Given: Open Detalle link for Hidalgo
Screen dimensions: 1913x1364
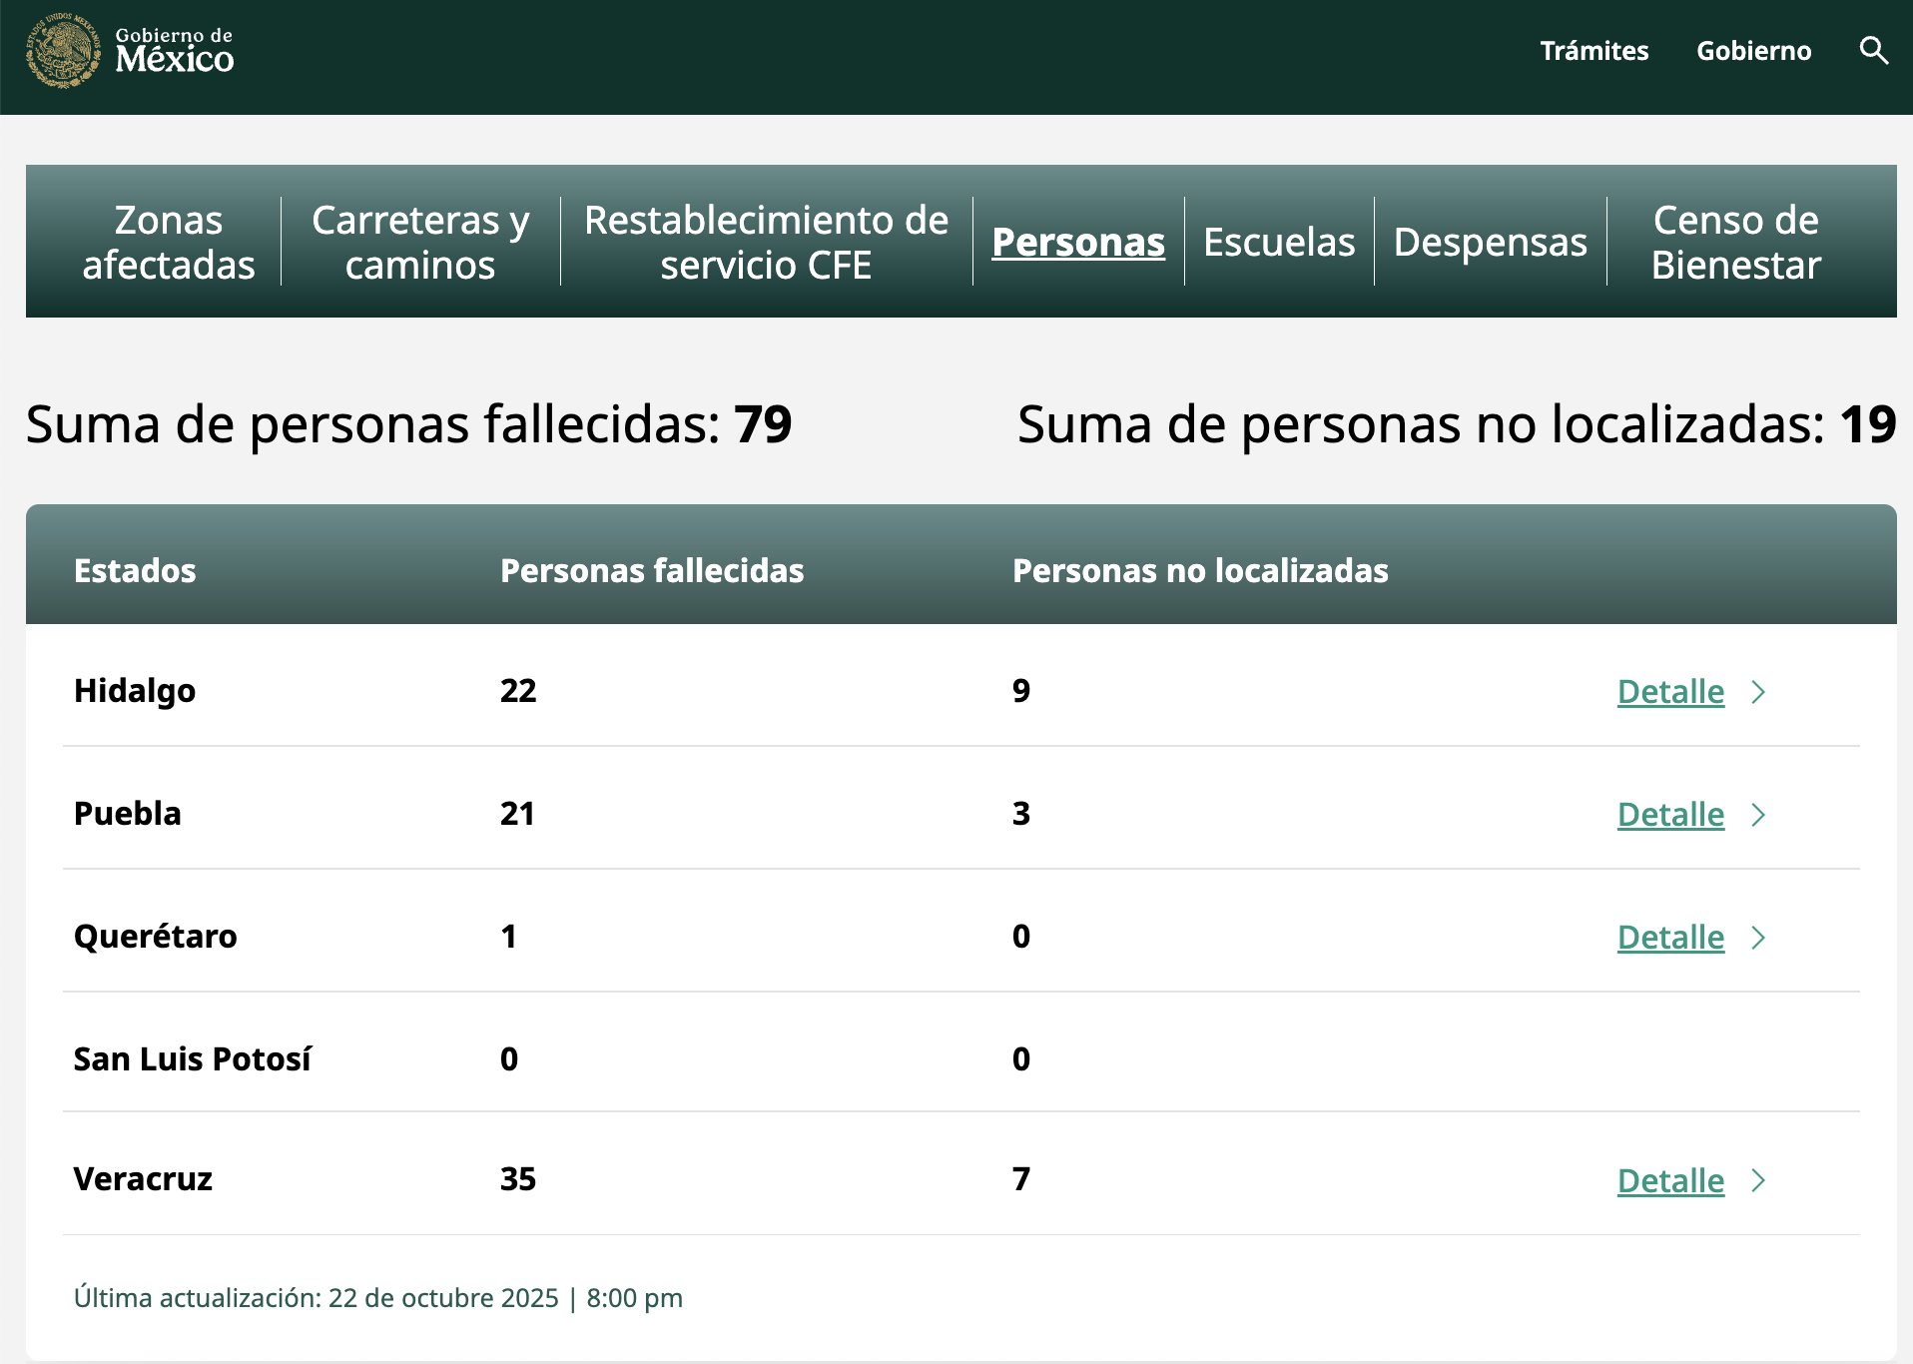Looking at the screenshot, I should coord(1670,692).
